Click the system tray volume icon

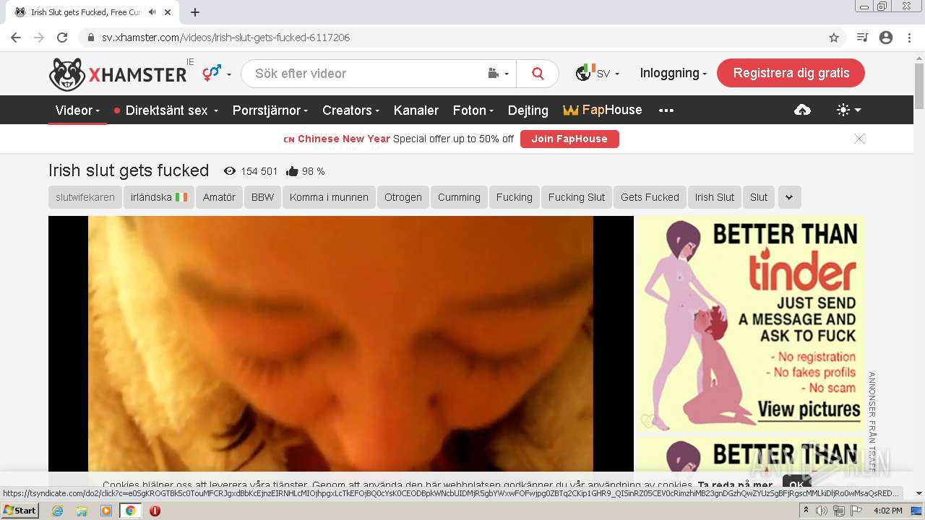coord(822,511)
